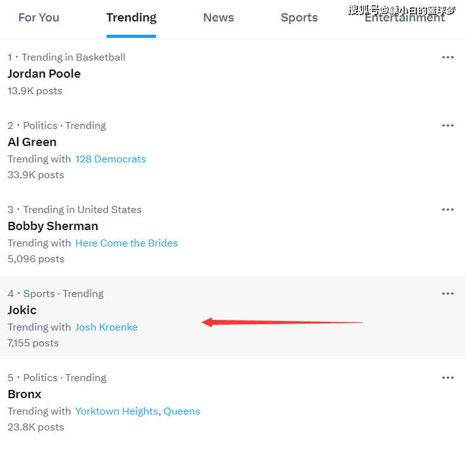Open the Yorktown Heights link

click(116, 411)
